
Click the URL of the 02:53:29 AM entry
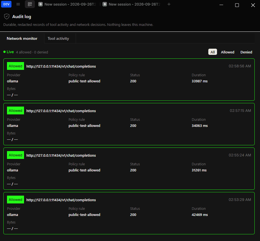(x=61, y=200)
